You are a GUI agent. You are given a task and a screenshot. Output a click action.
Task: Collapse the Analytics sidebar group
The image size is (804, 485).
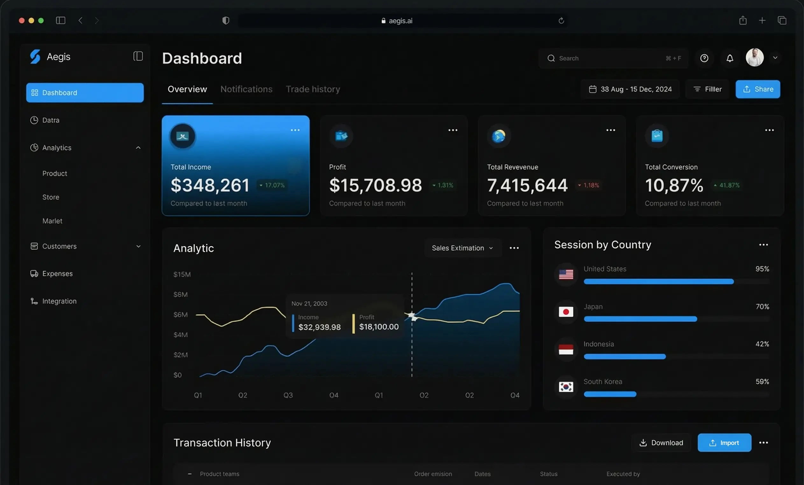[138, 147]
